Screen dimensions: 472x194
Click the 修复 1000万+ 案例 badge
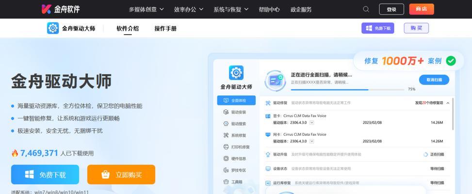pos(408,61)
